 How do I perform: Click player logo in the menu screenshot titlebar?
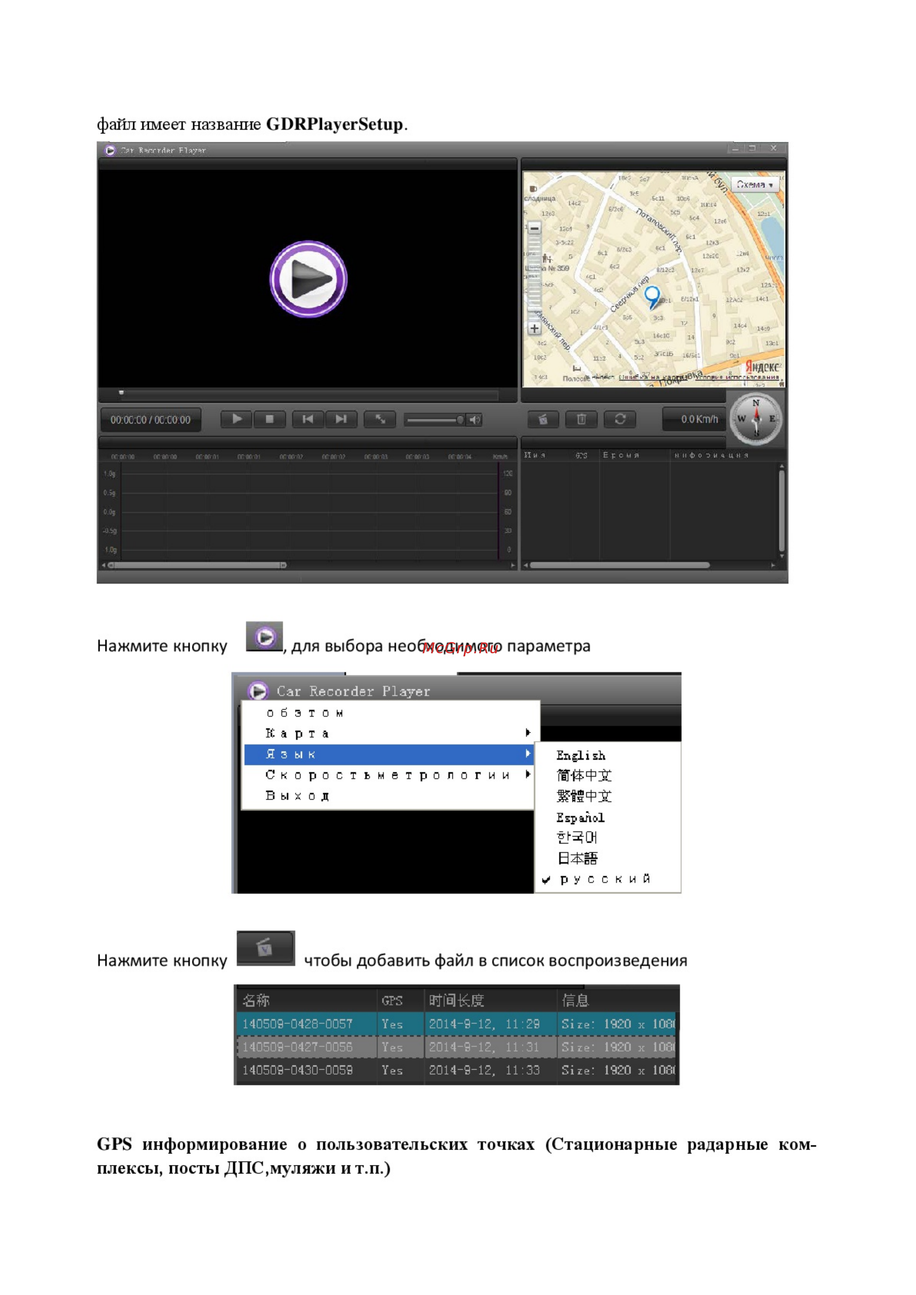click(258, 691)
